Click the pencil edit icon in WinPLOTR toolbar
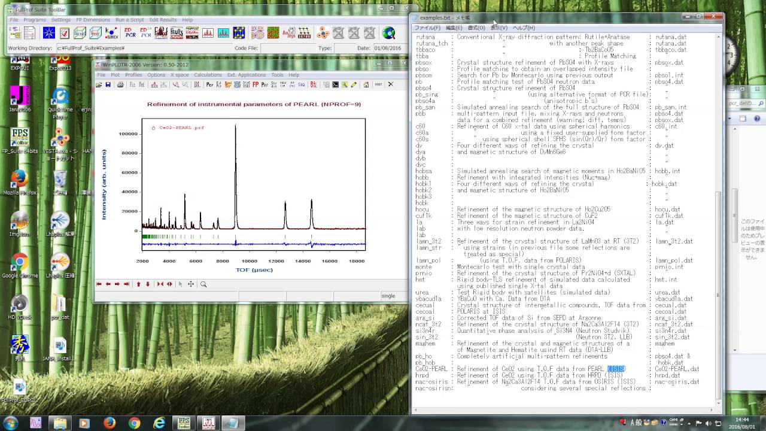This screenshot has height=431, width=766. tap(354, 84)
